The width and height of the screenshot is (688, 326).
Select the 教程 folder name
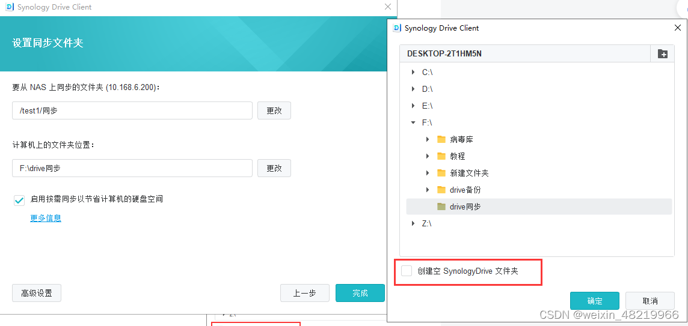coord(457,156)
